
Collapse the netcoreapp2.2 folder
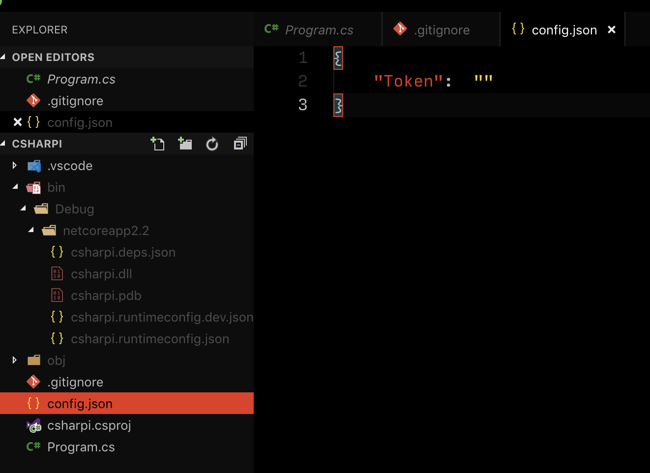coord(30,230)
